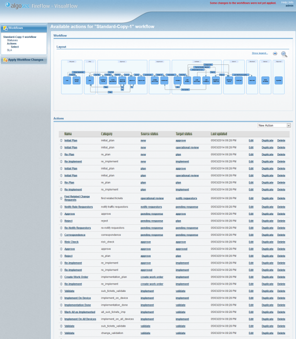The width and height of the screenshot is (296, 339).
Task: Click the workflow layout diagram thumbnail
Action: pos(173,77)
